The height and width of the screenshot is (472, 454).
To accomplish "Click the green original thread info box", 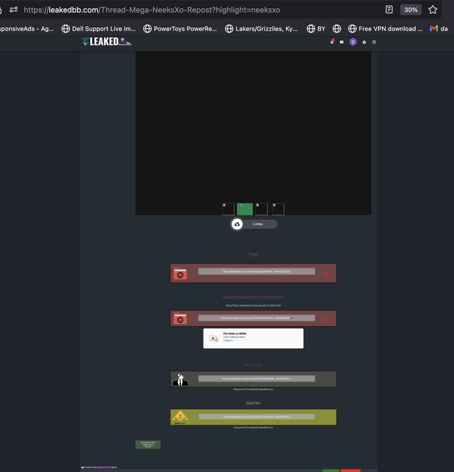I will pos(148,445).
